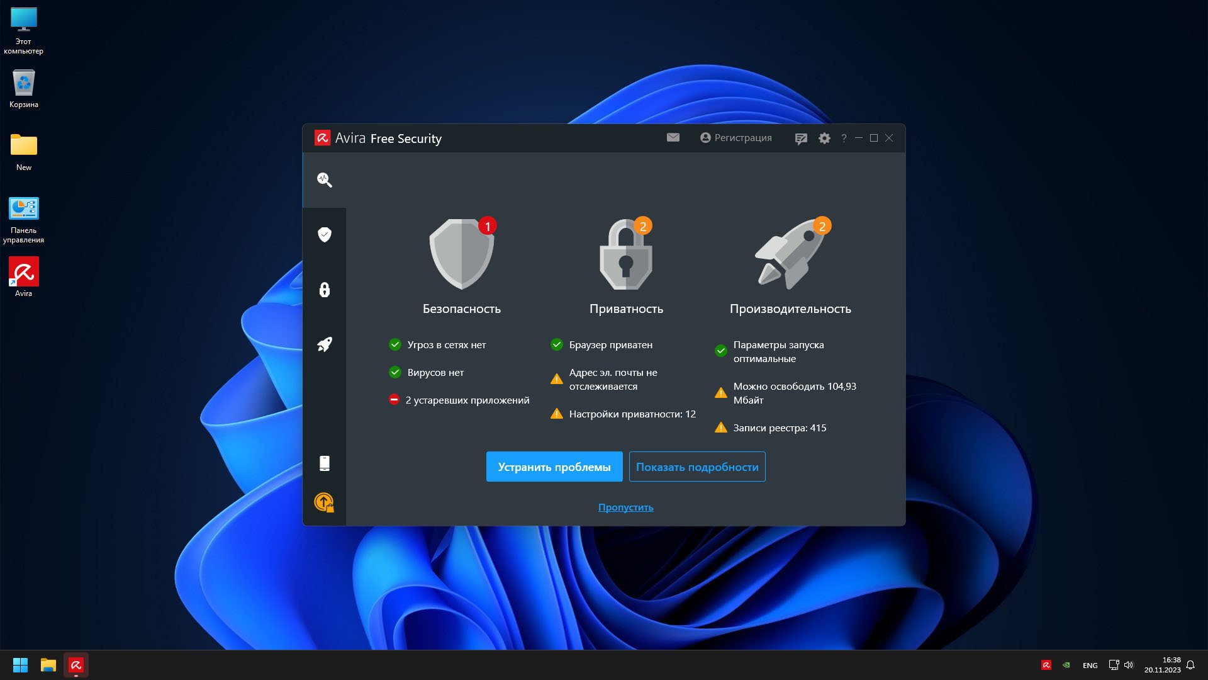Click the large Приватность padlock graphic
The height and width of the screenshot is (680, 1208).
pos(626,254)
